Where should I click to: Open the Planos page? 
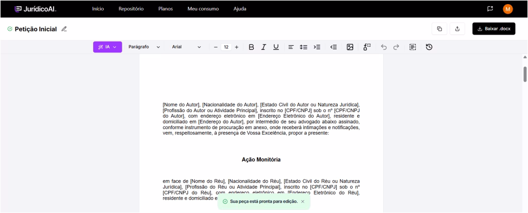click(166, 9)
